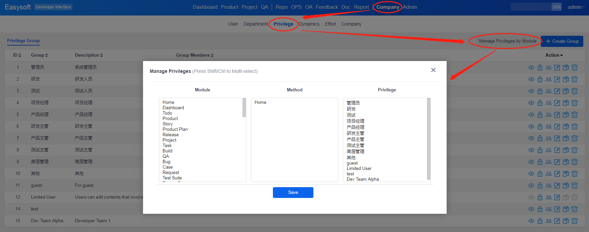Delete the guest group with the trash icon

click(x=574, y=185)
